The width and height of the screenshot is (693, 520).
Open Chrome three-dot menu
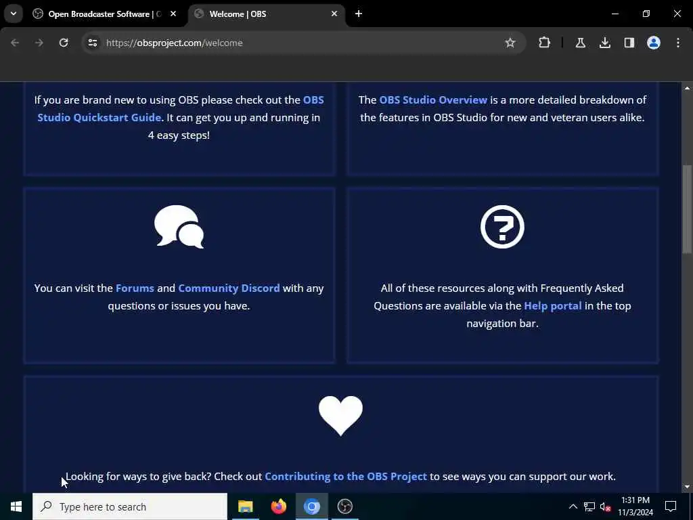tap(678, 43)
